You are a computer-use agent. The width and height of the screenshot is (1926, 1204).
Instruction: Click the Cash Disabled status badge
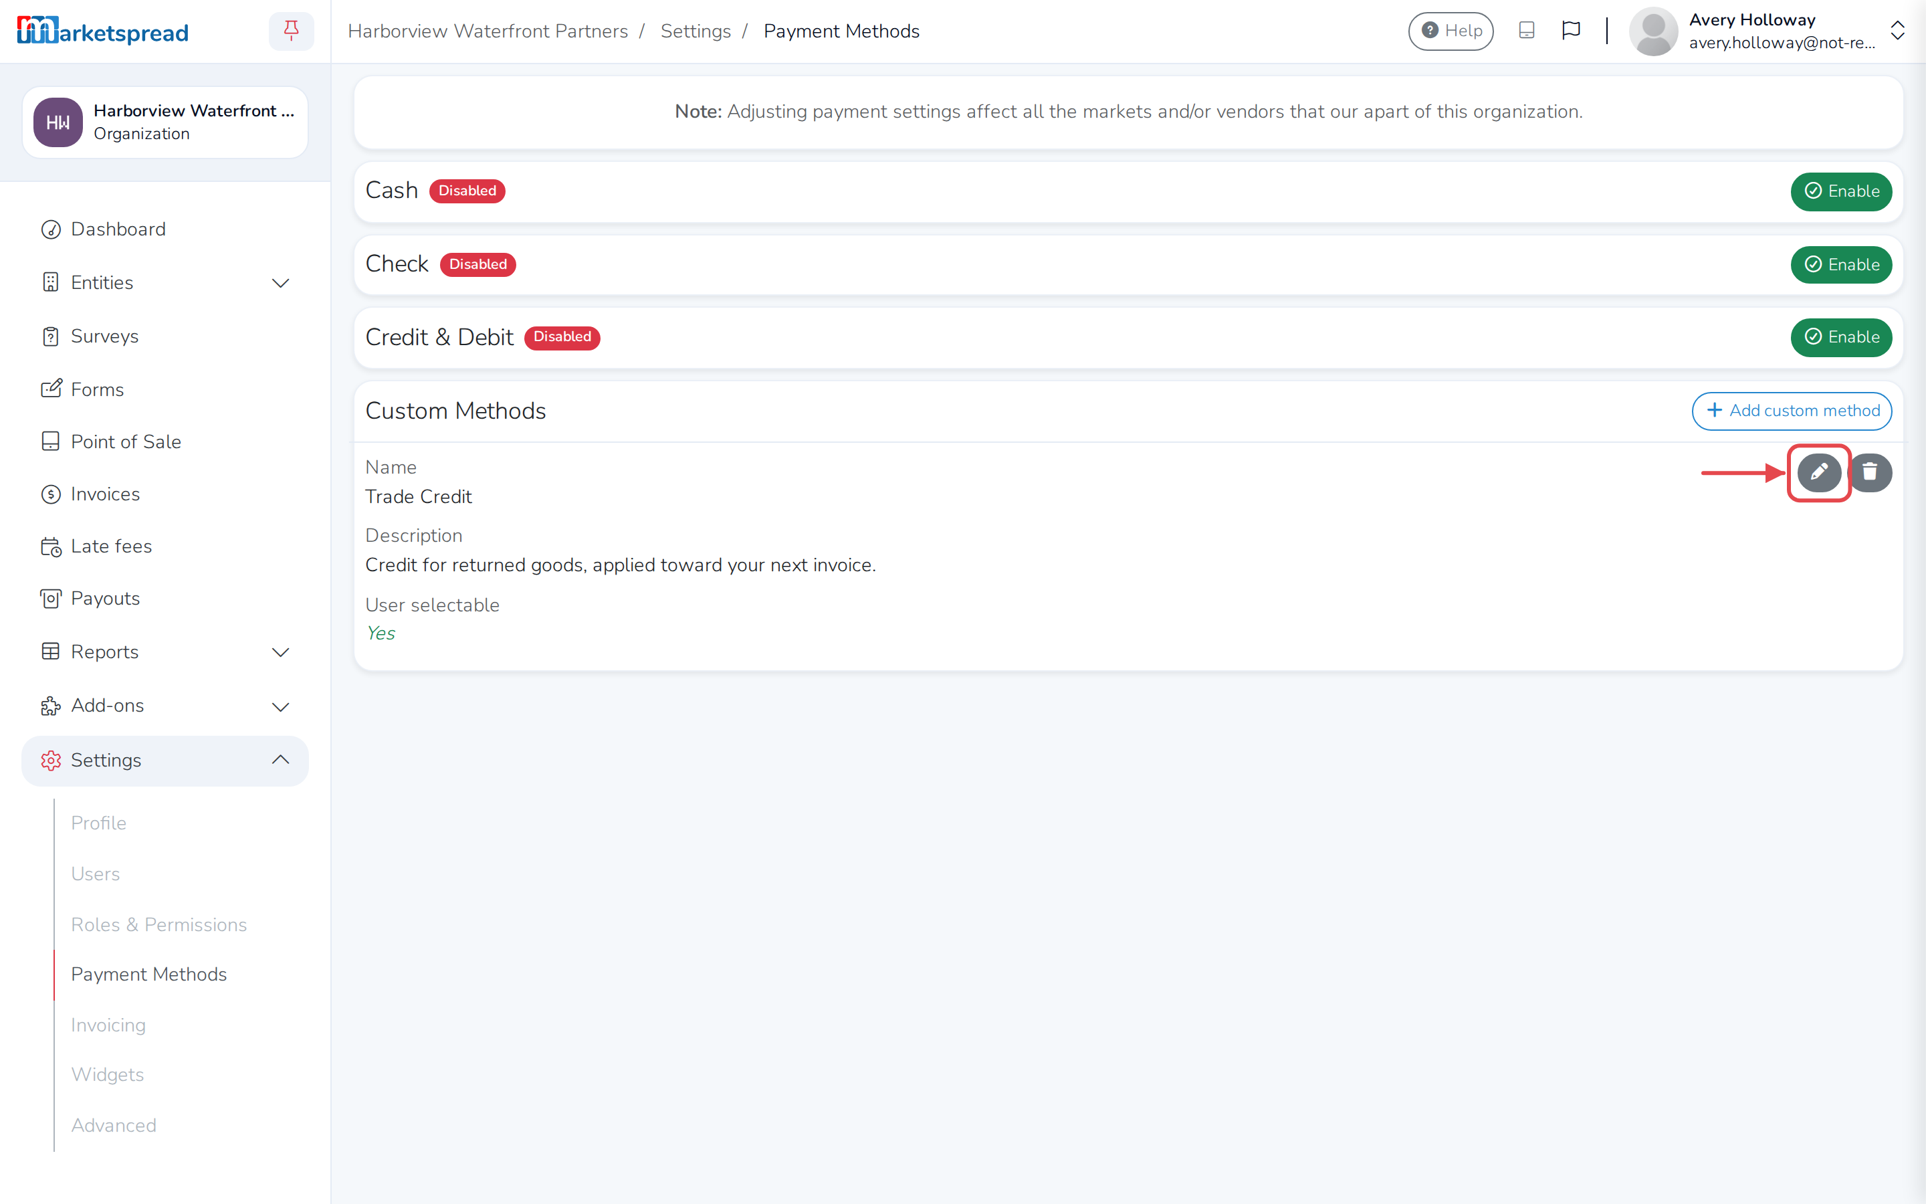pyautogui.click(x=467, y=191)
